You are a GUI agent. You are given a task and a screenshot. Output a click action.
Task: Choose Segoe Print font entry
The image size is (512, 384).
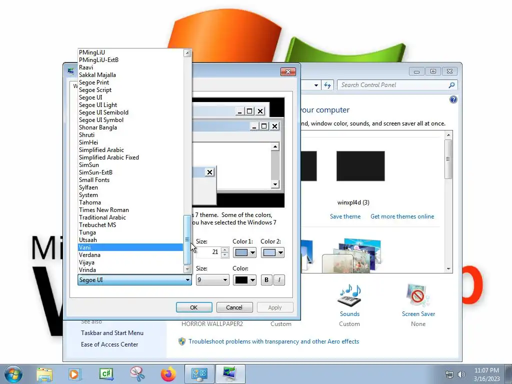(130, 82)
